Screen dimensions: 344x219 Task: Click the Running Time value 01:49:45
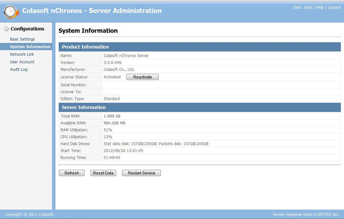click(112, 157)
